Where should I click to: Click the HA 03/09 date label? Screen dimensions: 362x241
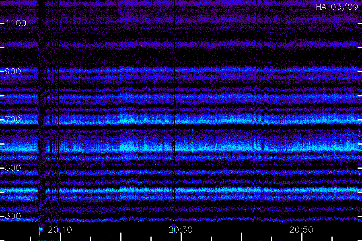click(337, 7)
